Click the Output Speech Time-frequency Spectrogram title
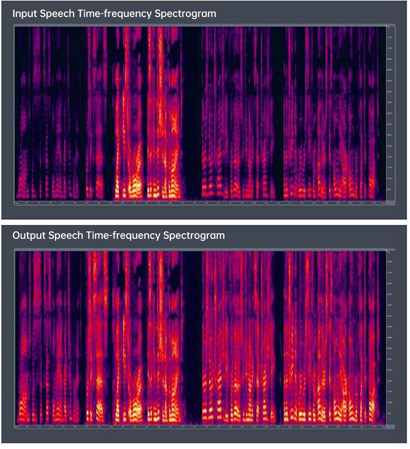 119,235
